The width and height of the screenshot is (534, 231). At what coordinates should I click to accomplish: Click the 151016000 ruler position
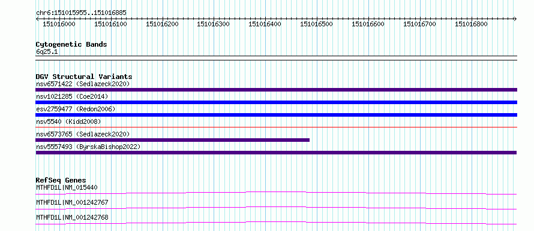[x=59, y=24]
